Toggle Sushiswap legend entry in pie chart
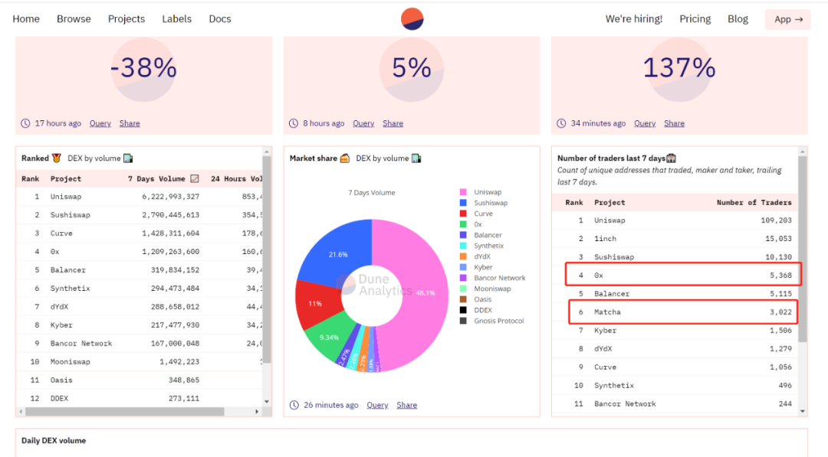 click(483, 203)
